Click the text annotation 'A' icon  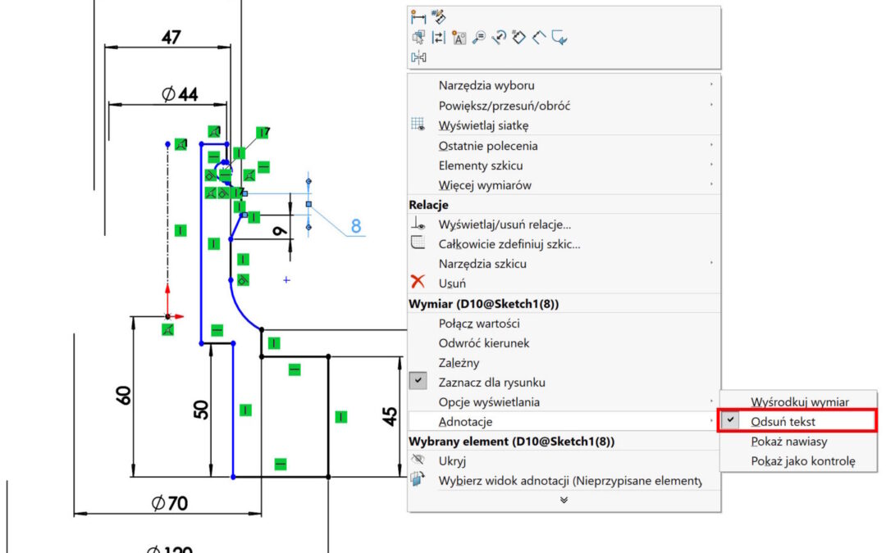point(459,38)
